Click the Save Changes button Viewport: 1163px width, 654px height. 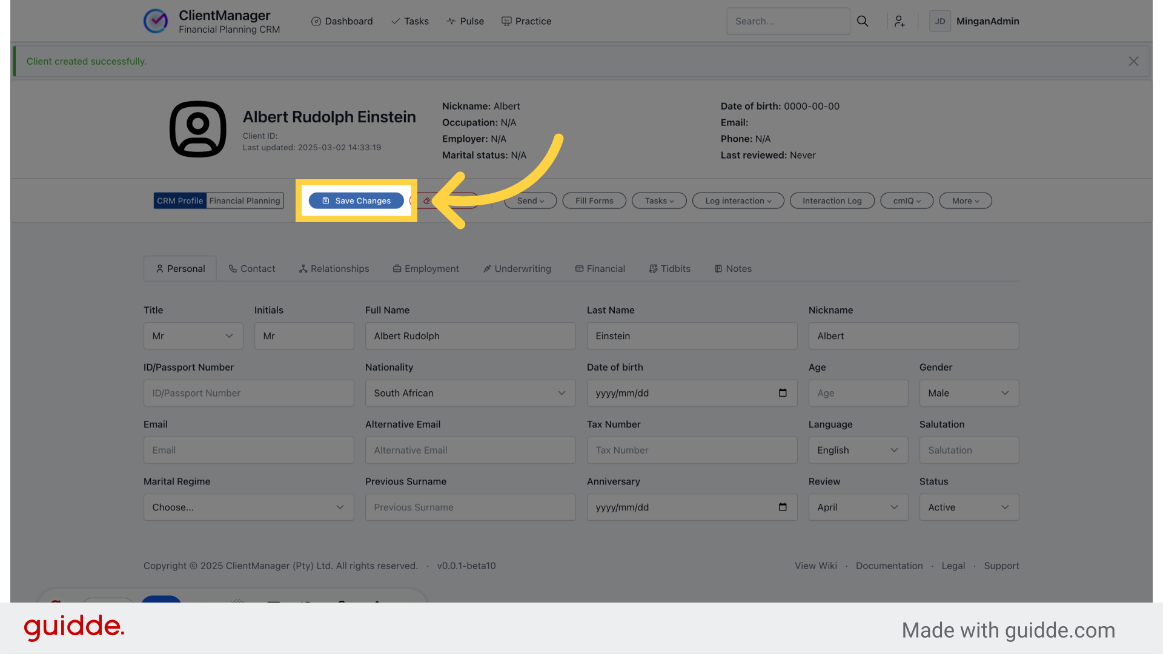tap(356, 201)
